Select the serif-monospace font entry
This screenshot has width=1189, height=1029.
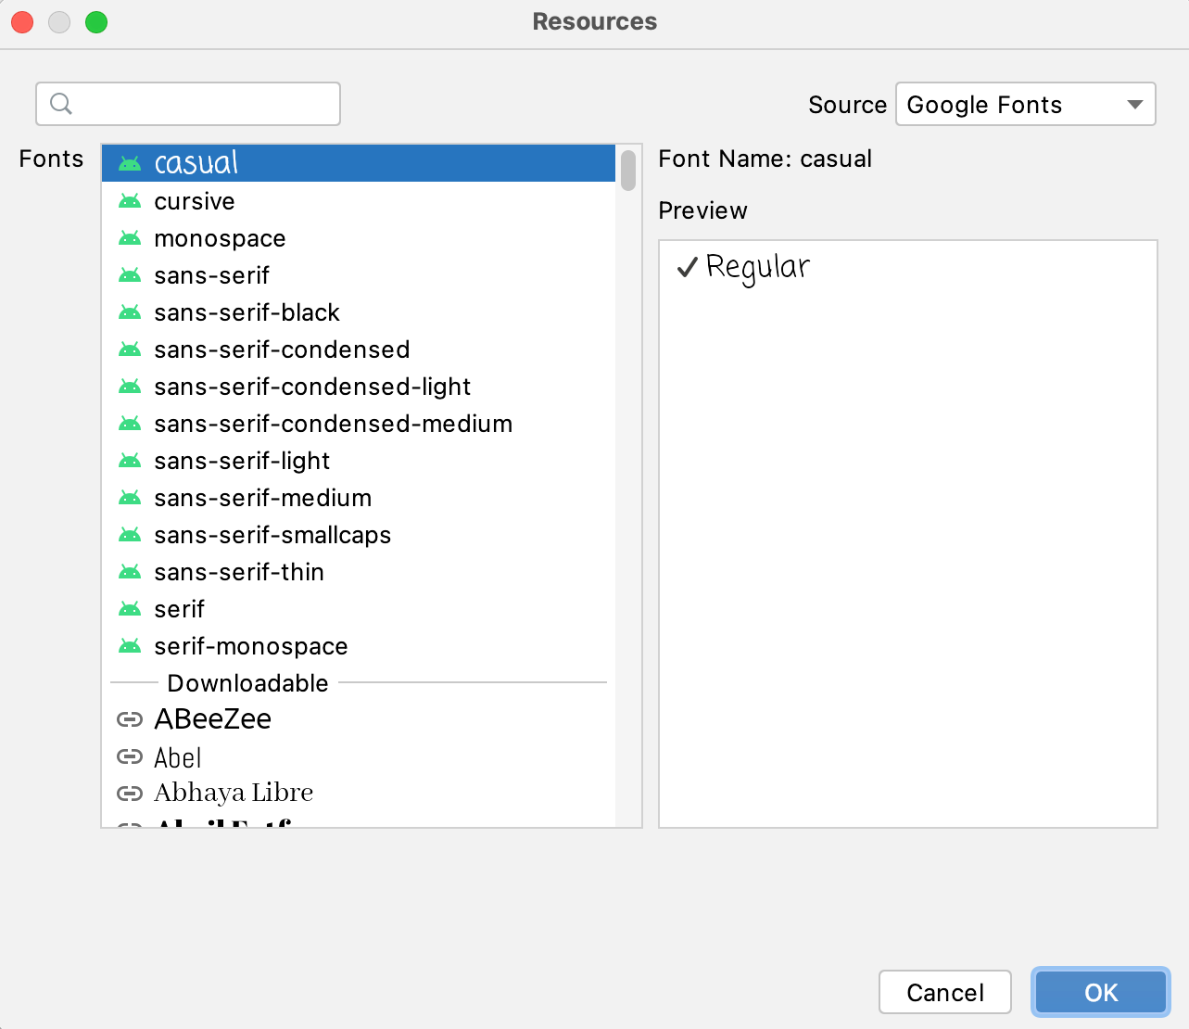click(x=250, y=646)
